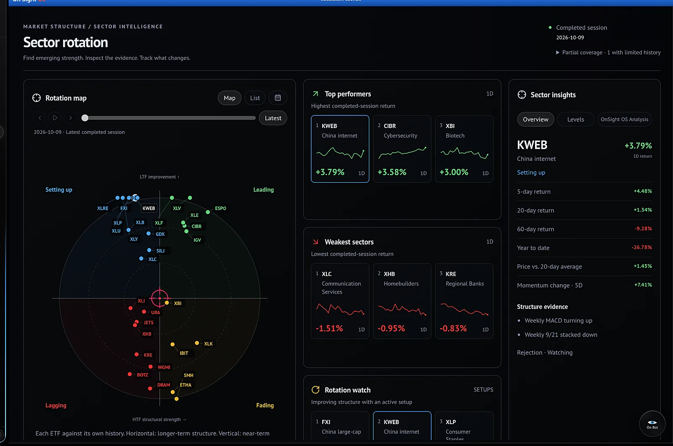Click the Sector insights target icon
This screenshot has height=446, width=673.
click(x=522, y=95)
